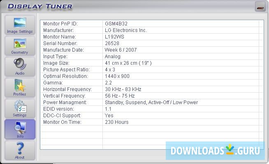Image resolution: width=269 pixels, height=164 pixels.
Task: Select the Monitor PnP ID label
Action: tap(60, 24)
